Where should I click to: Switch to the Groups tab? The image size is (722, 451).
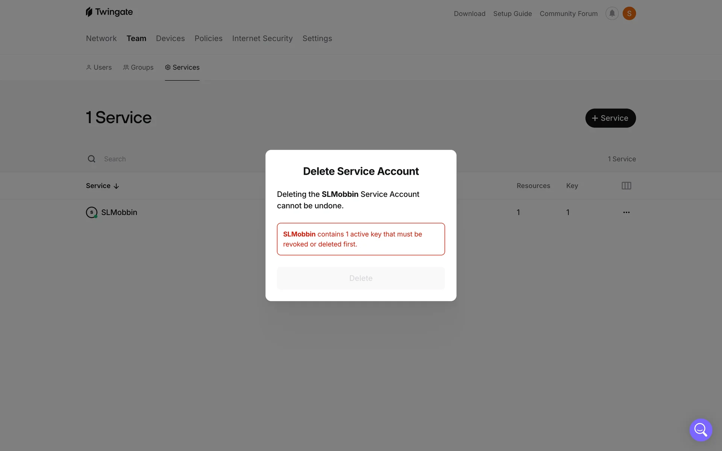click(138, 67)
